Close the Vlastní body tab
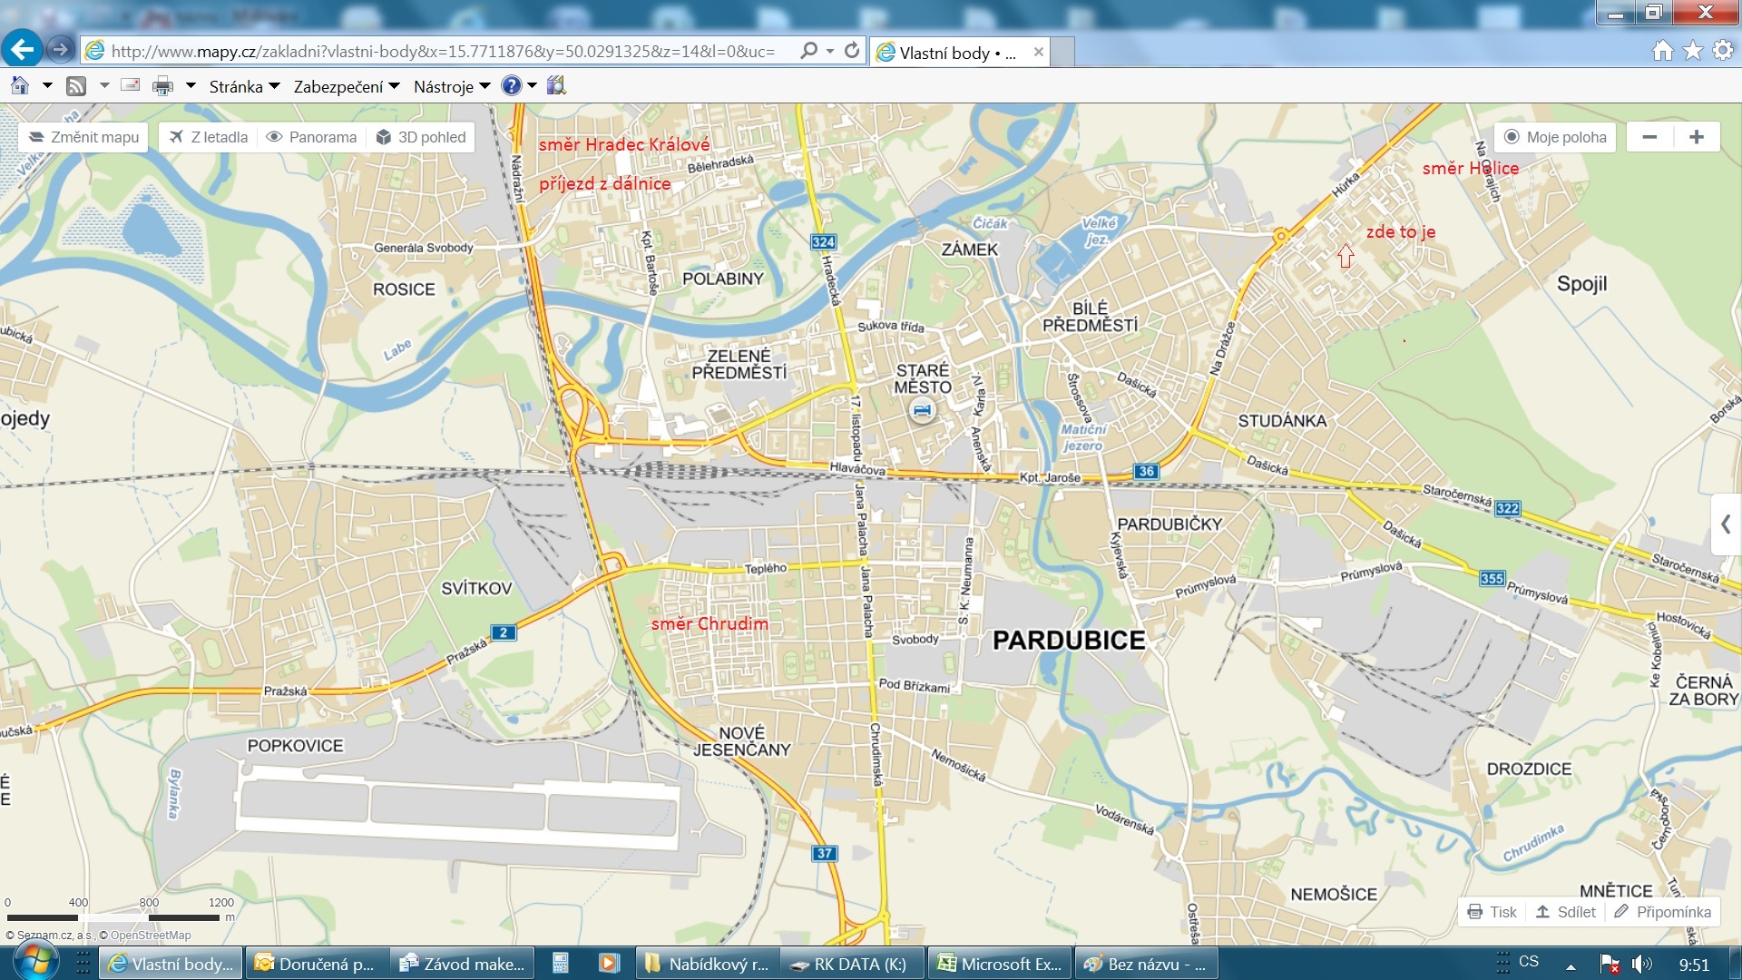 point(1039,52)
